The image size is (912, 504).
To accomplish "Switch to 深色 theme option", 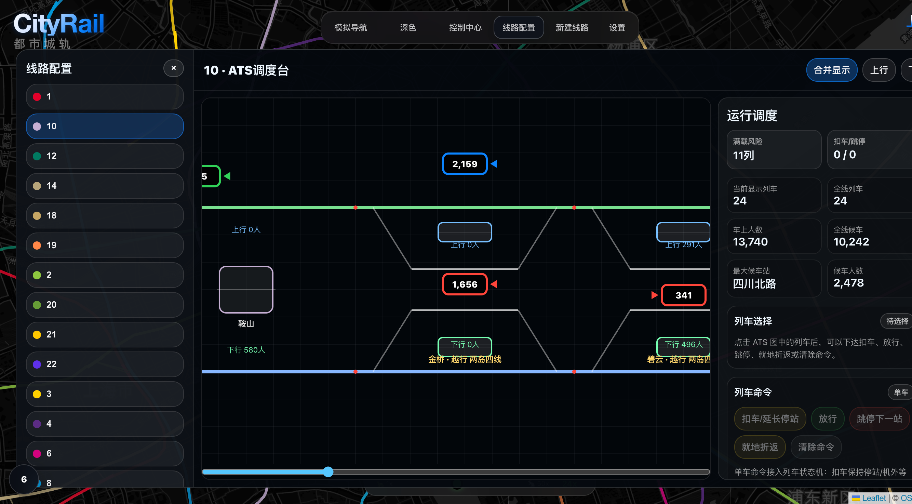I will coord(408,28).
